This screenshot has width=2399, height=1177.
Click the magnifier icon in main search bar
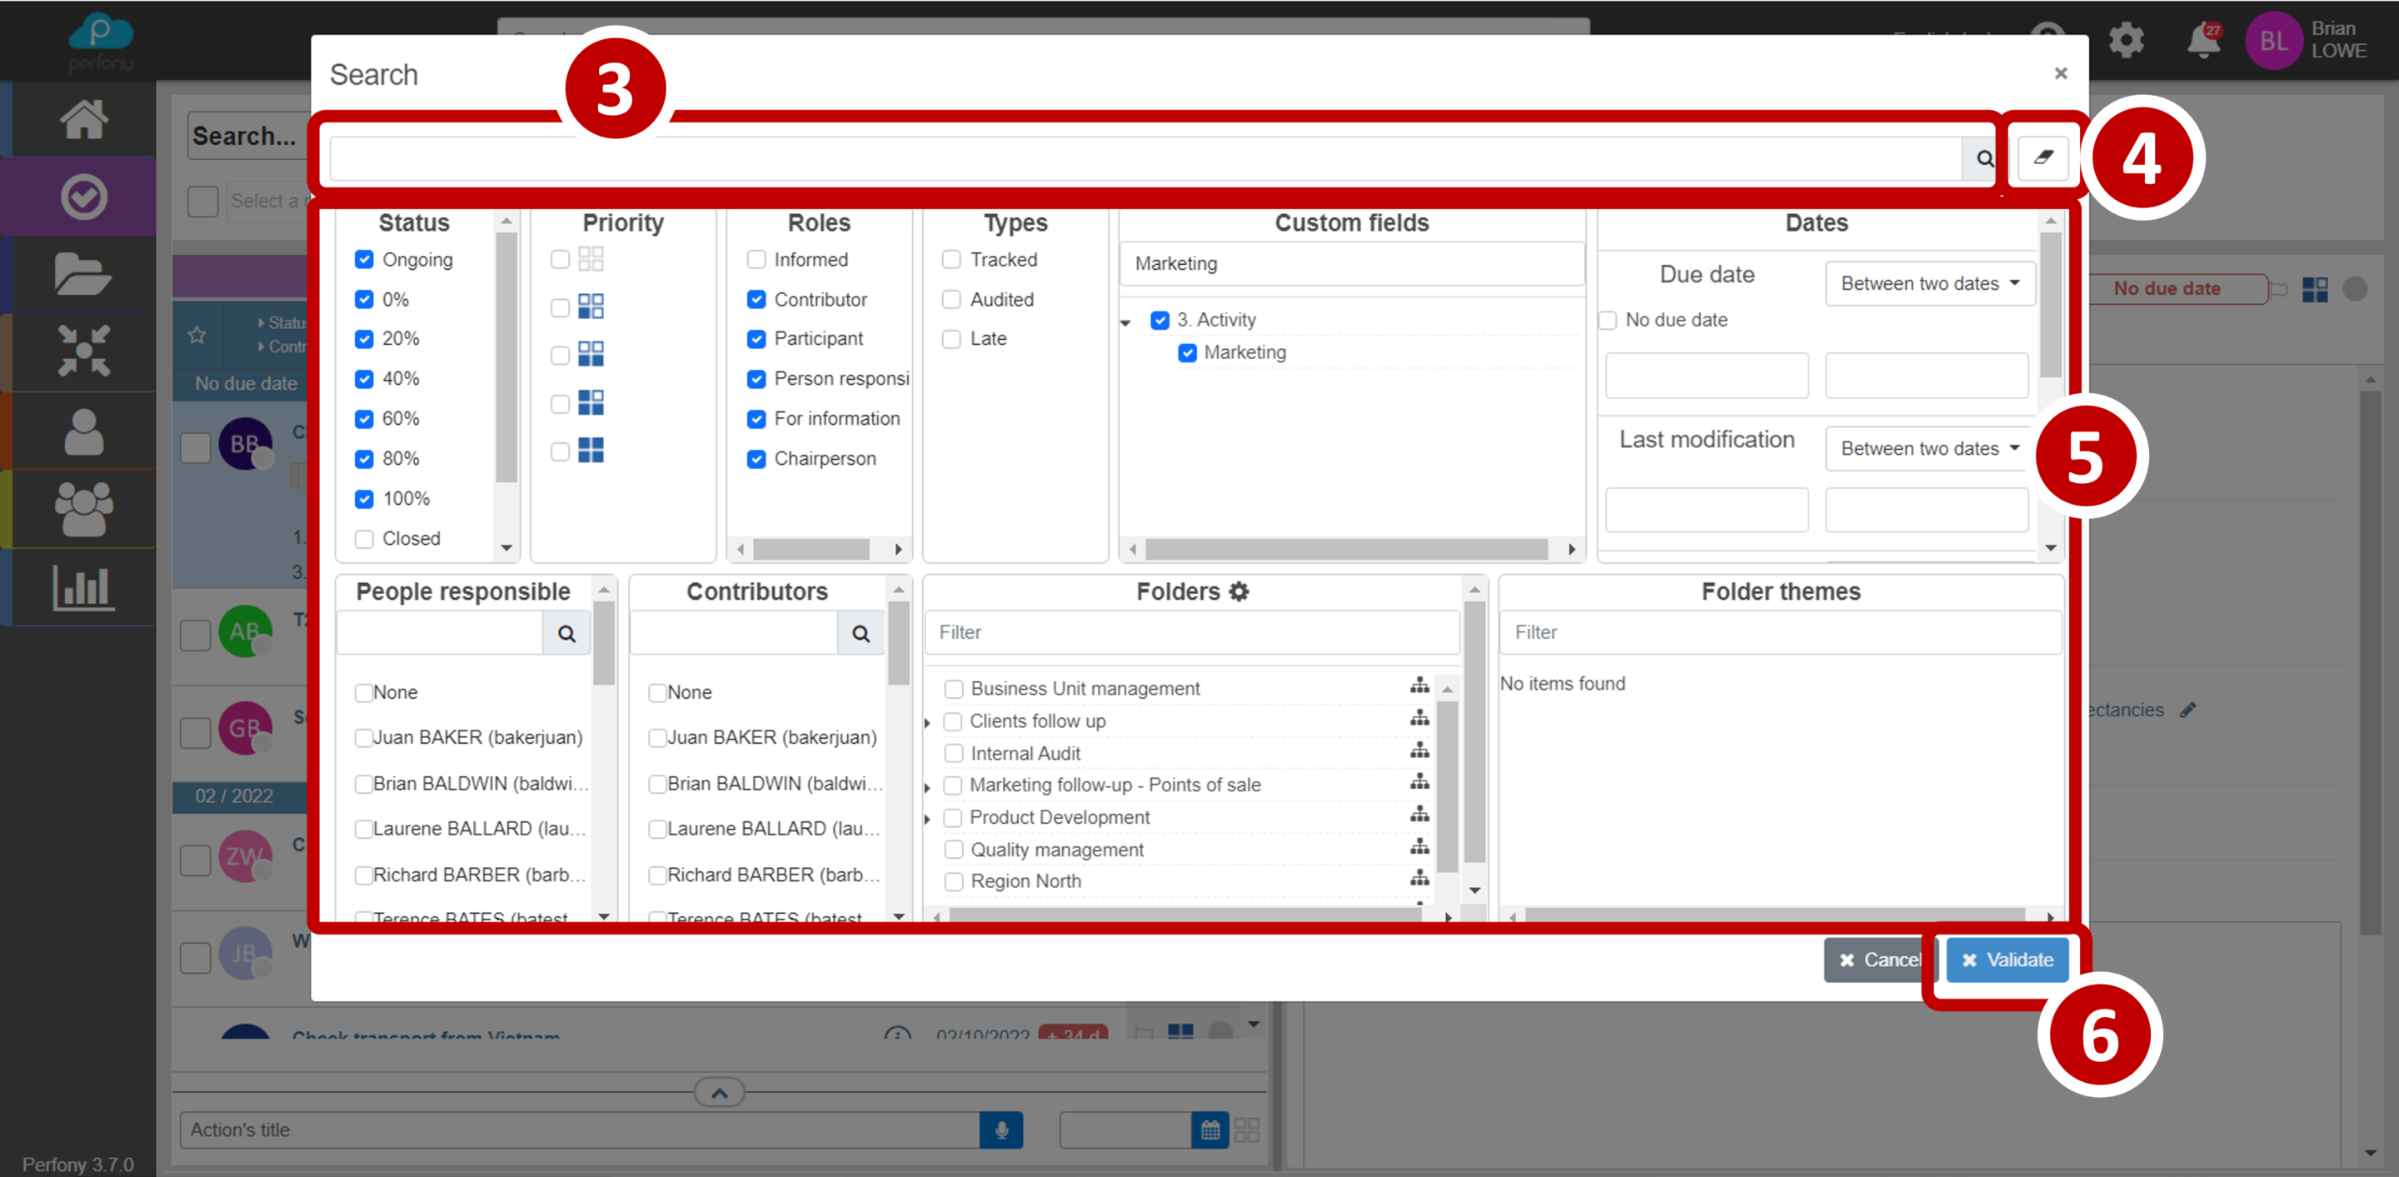point(1983,158)
